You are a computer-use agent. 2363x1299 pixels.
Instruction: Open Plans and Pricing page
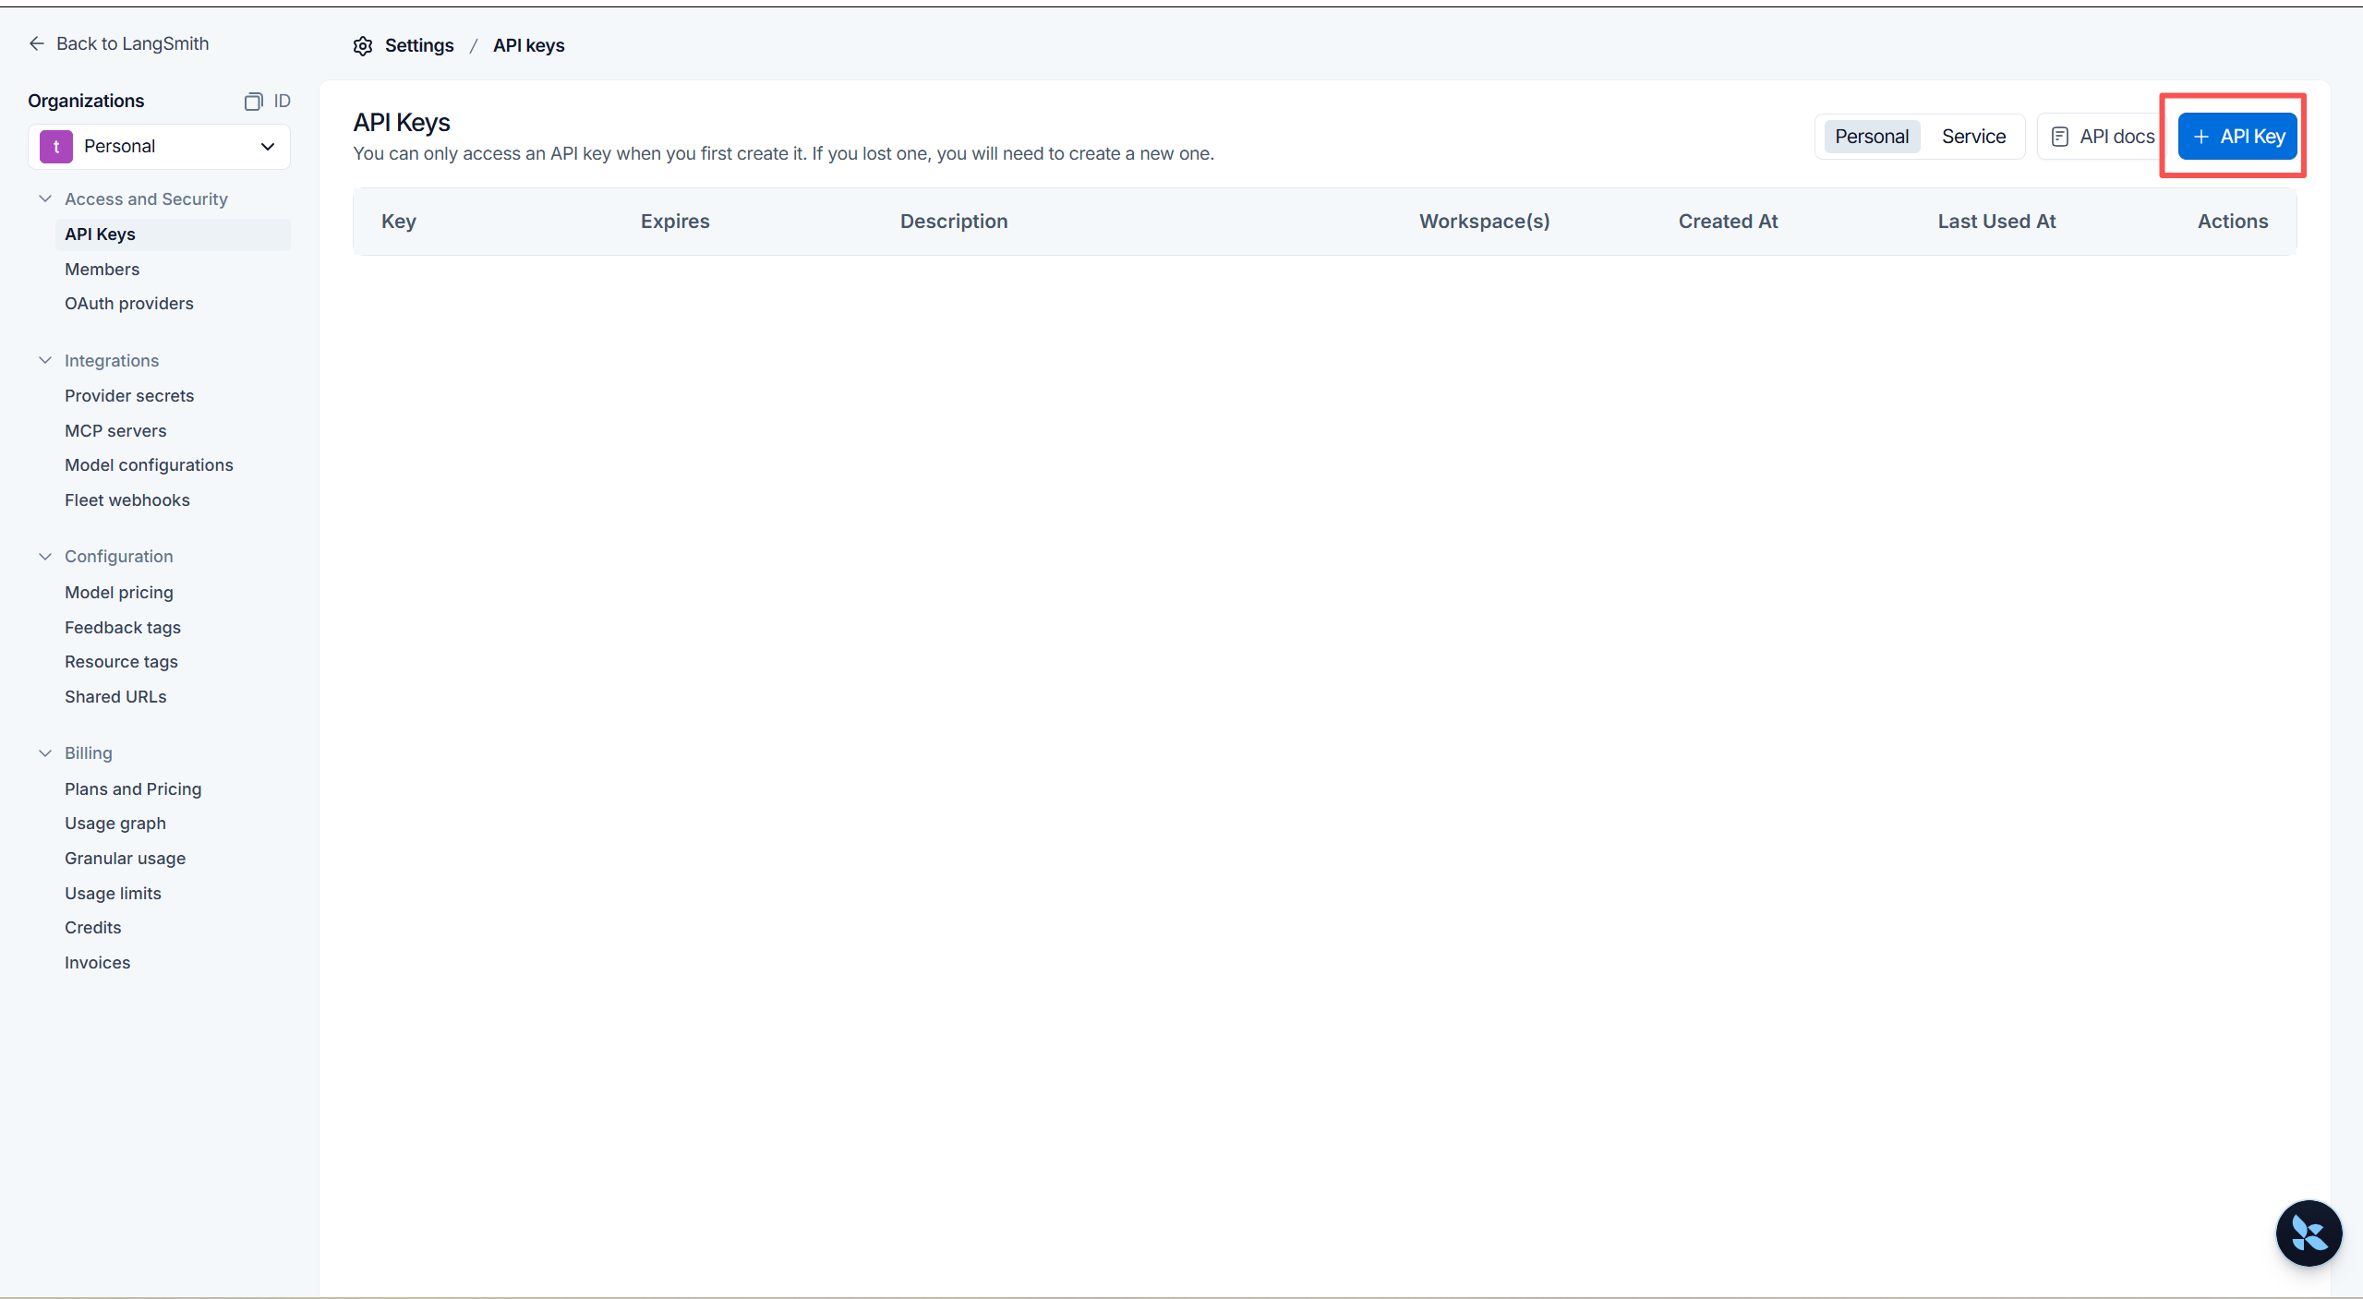click(x=133, y=789)
